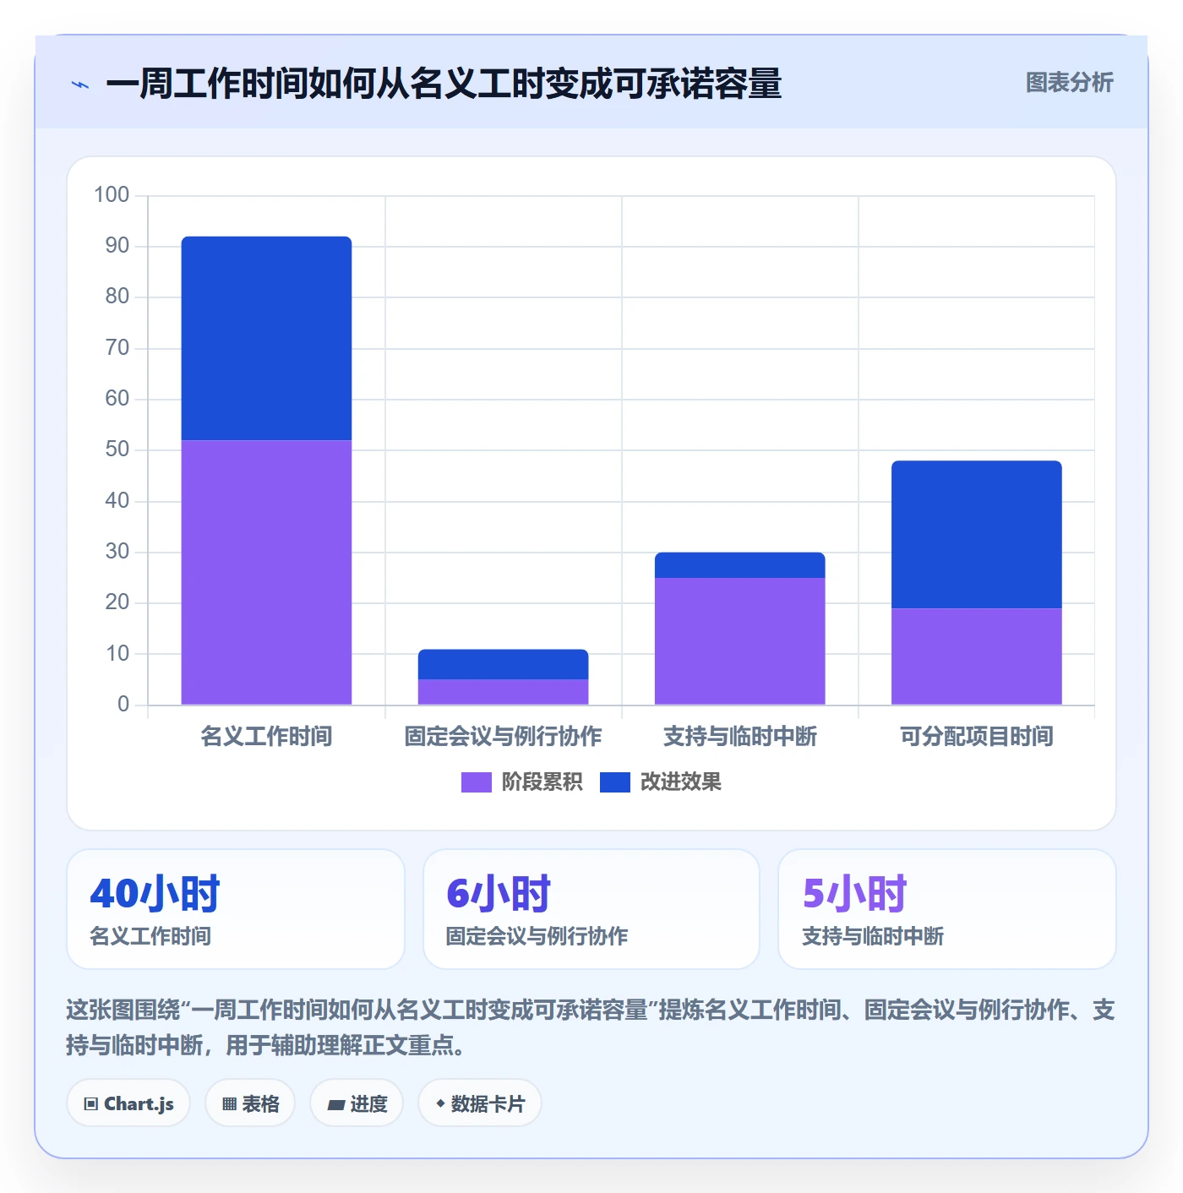Select the 表格 tag
This screenshot has width=1183, height=1193.
250,1103
